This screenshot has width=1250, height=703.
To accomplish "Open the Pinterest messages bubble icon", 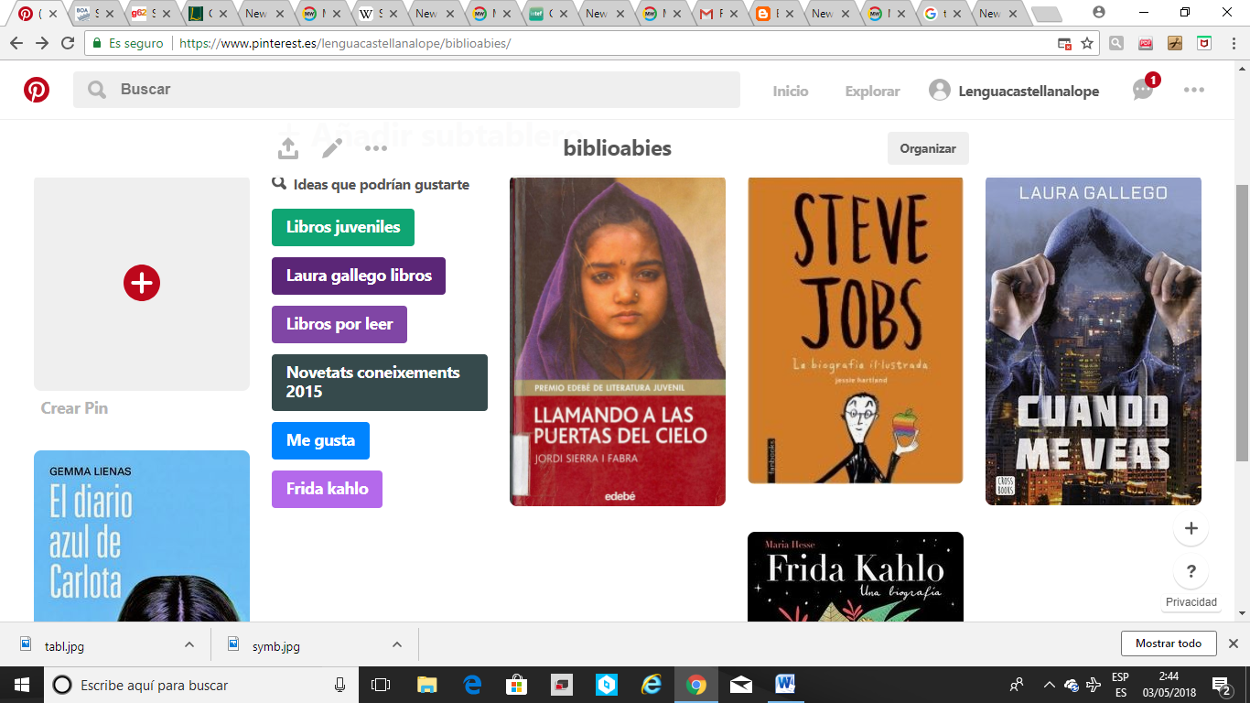I will pos(1142,90).
